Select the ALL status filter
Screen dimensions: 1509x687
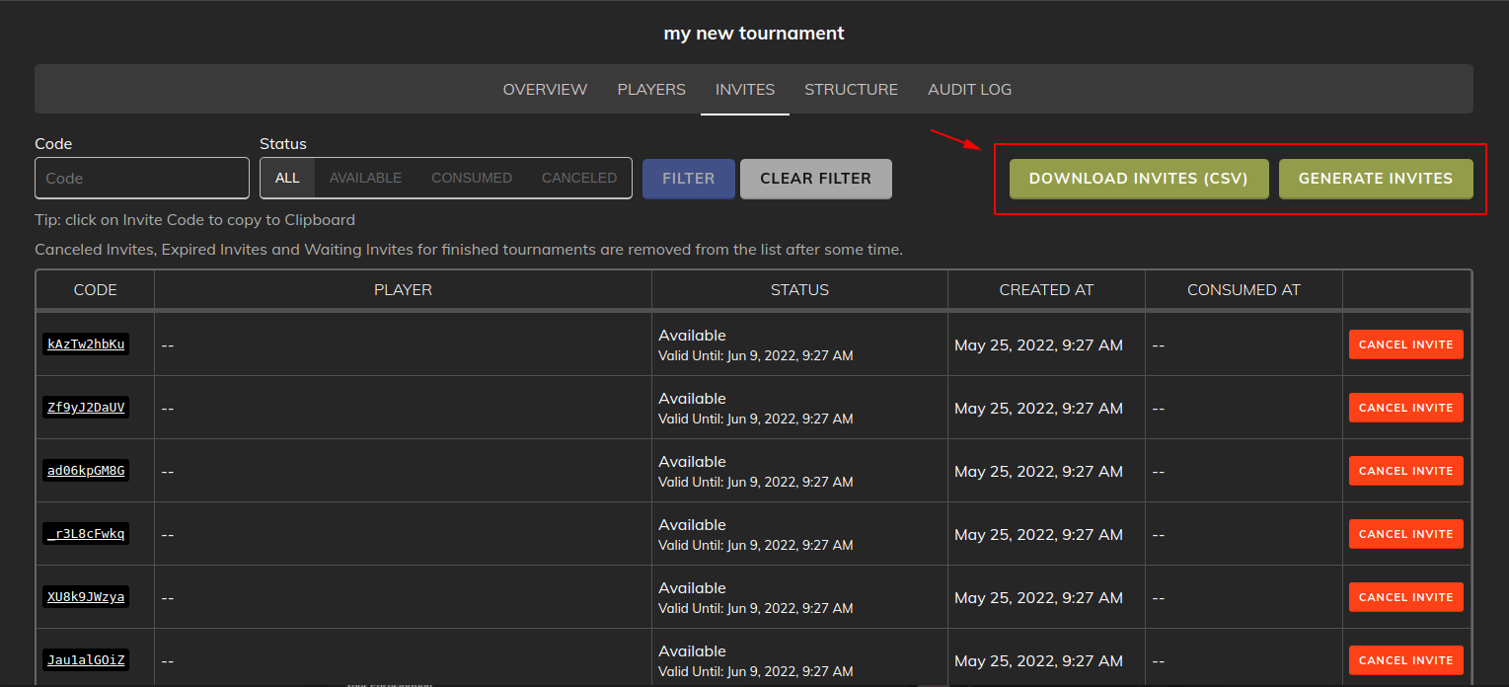click(x=287, y=178)
